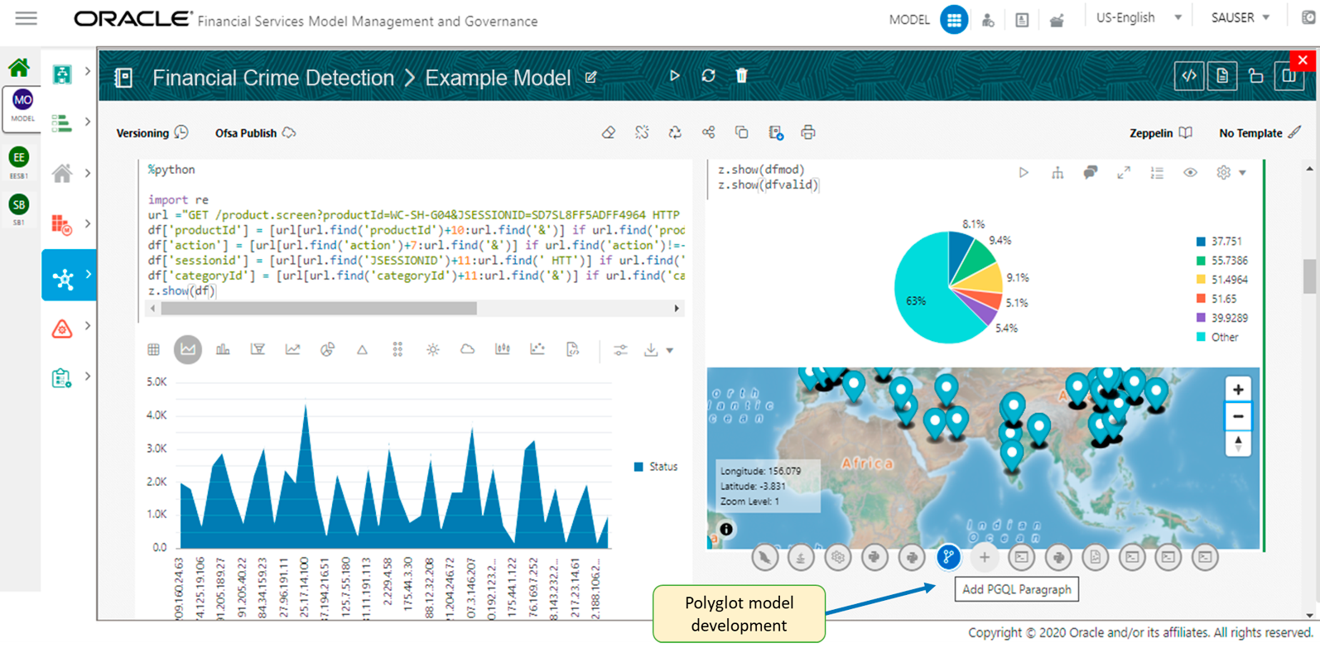Expand the chevron beside the red warning triangle icon

pos(87,326)
